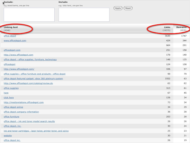
Task: Select domains count 108 in officedepot row
Action: pyautogui.click(x=185, y=64)
